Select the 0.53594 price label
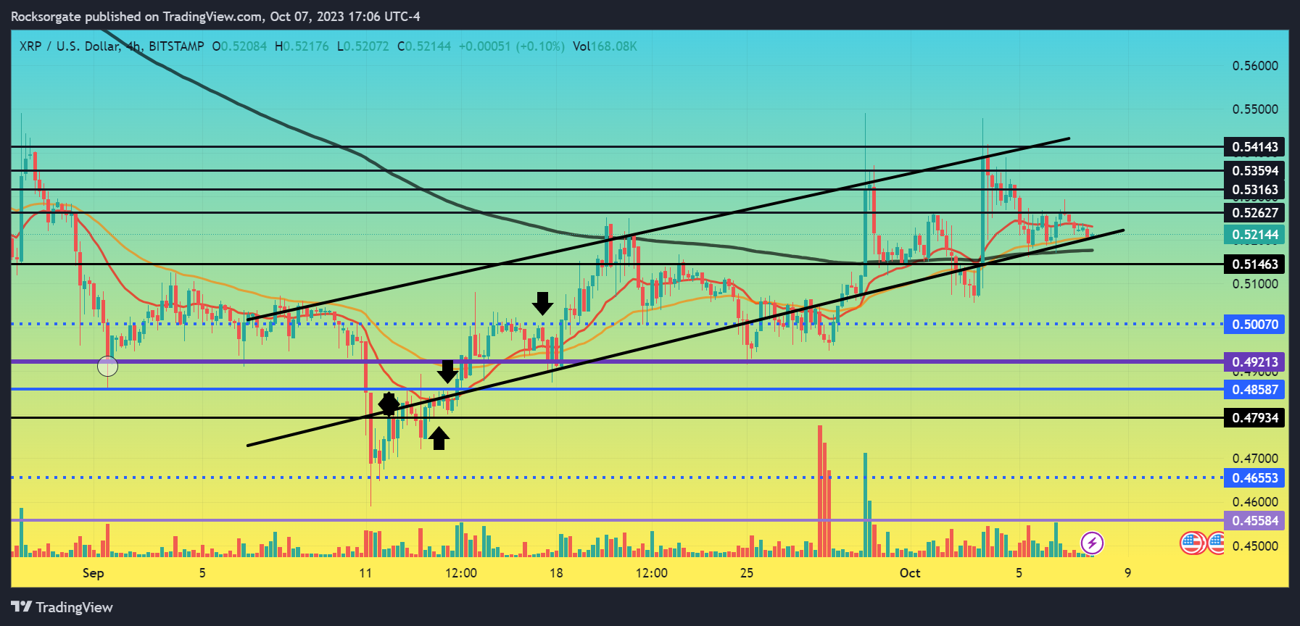This screenshot has width=1300, height=626. 1254,171
